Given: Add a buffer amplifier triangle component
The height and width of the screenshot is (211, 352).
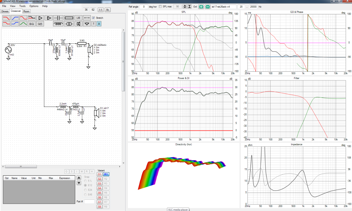Looking at the screenshot, I should [x=40, y=18].
